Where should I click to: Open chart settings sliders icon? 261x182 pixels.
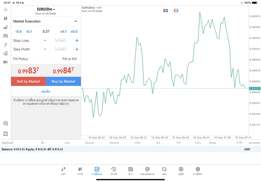click(x=5, y=36)
